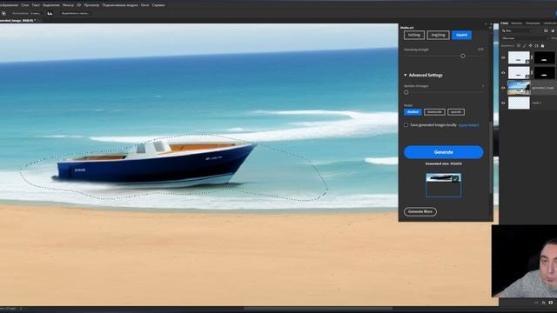This screenshot has height=313, width=557.
Task: Click the Select and Mask button in options bar
Action: (75, 14)
